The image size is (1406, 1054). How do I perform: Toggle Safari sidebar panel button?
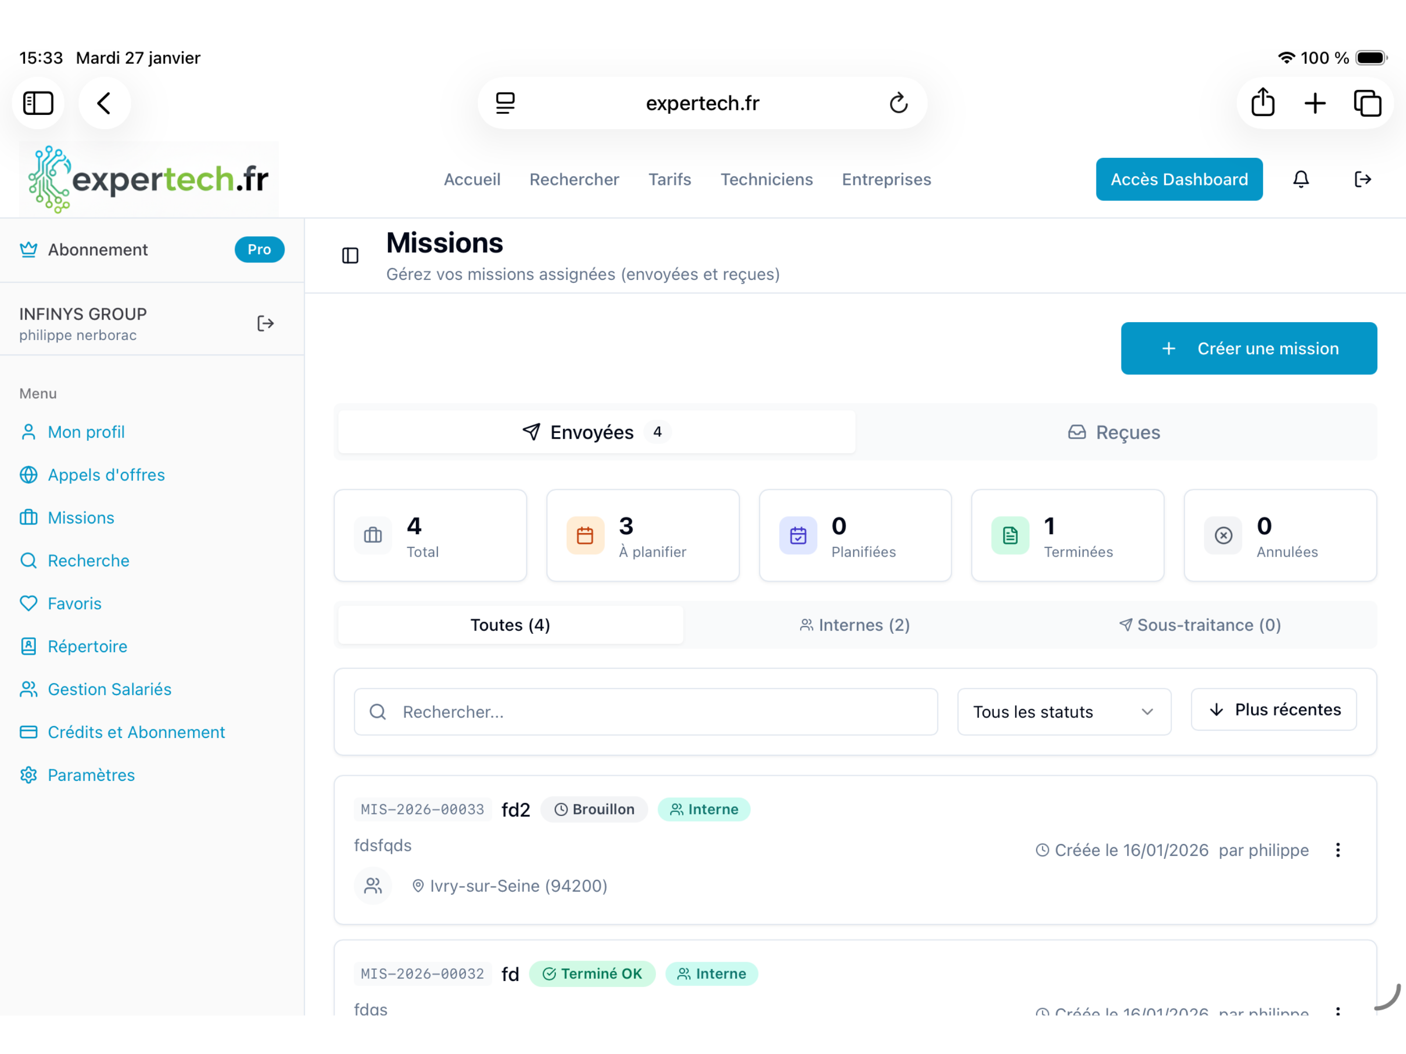click(x=38, y=103)
